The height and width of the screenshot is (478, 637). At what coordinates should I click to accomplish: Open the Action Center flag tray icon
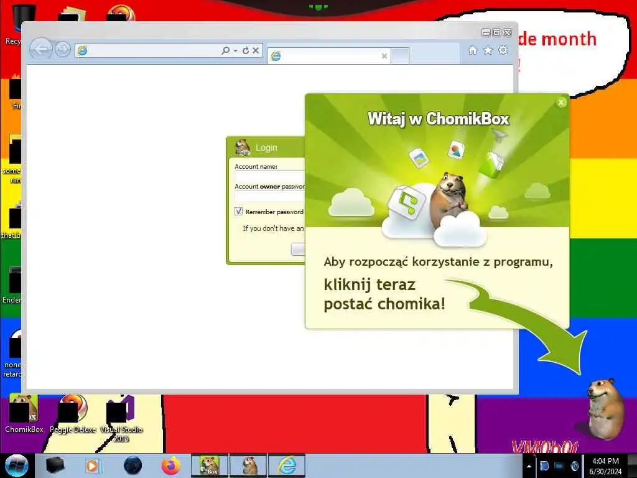544,466
